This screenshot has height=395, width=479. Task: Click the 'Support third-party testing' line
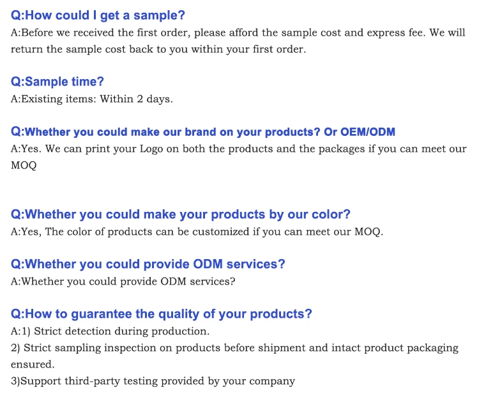click(x=153, y=381)
